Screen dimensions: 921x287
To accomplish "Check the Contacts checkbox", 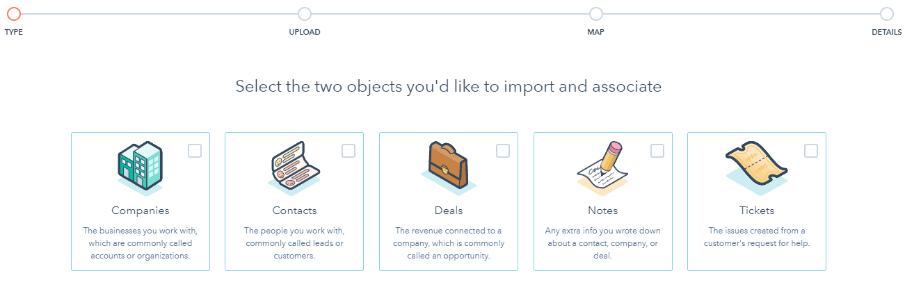I will tap(349, 151).
